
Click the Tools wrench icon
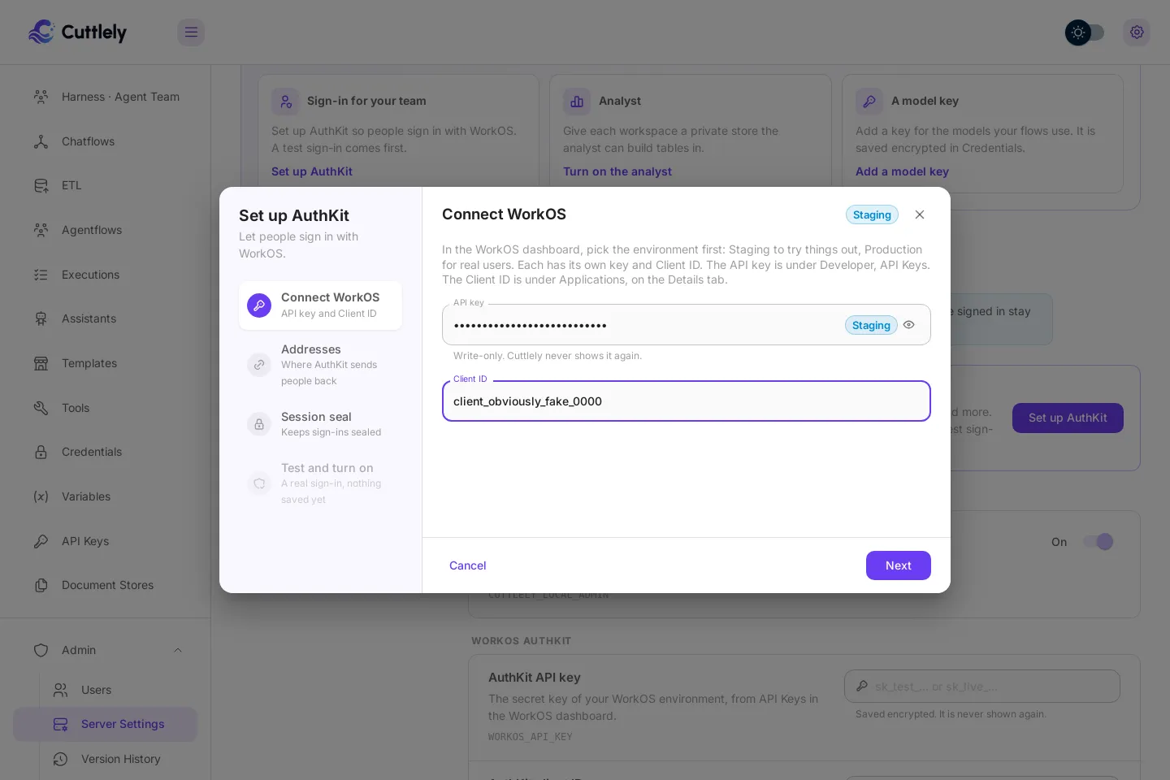(41, 408)
